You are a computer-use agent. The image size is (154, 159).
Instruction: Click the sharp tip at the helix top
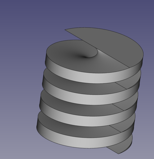tap(65, 30)
